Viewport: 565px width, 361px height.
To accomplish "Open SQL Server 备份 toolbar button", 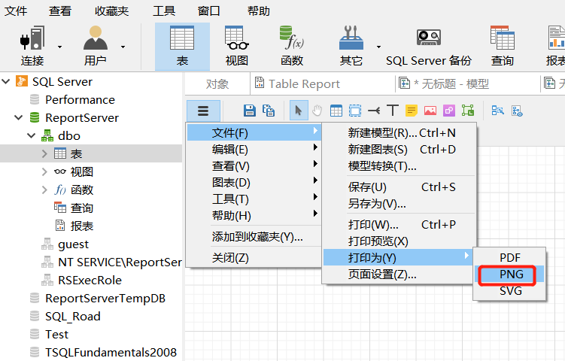I will [x=428, y=46].
